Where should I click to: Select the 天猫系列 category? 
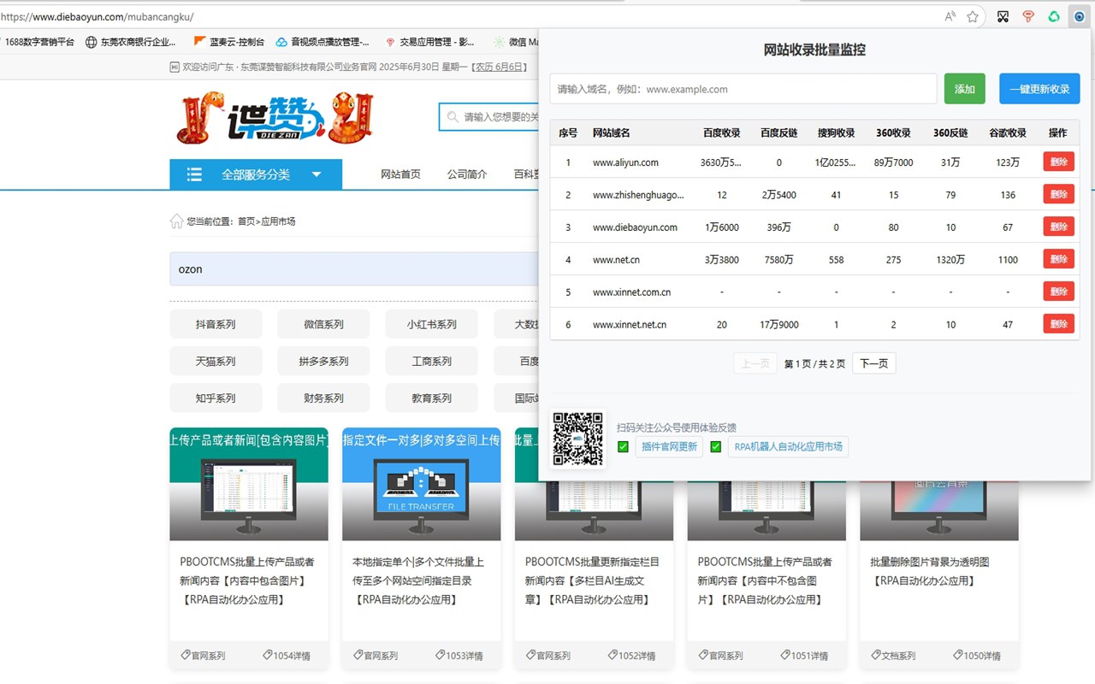pyautogui.click(x=216, y=361)
